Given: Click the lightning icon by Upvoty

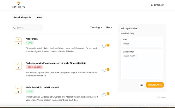Looking at the screenshot, I should pyautogui.click(x=157, y=97).
